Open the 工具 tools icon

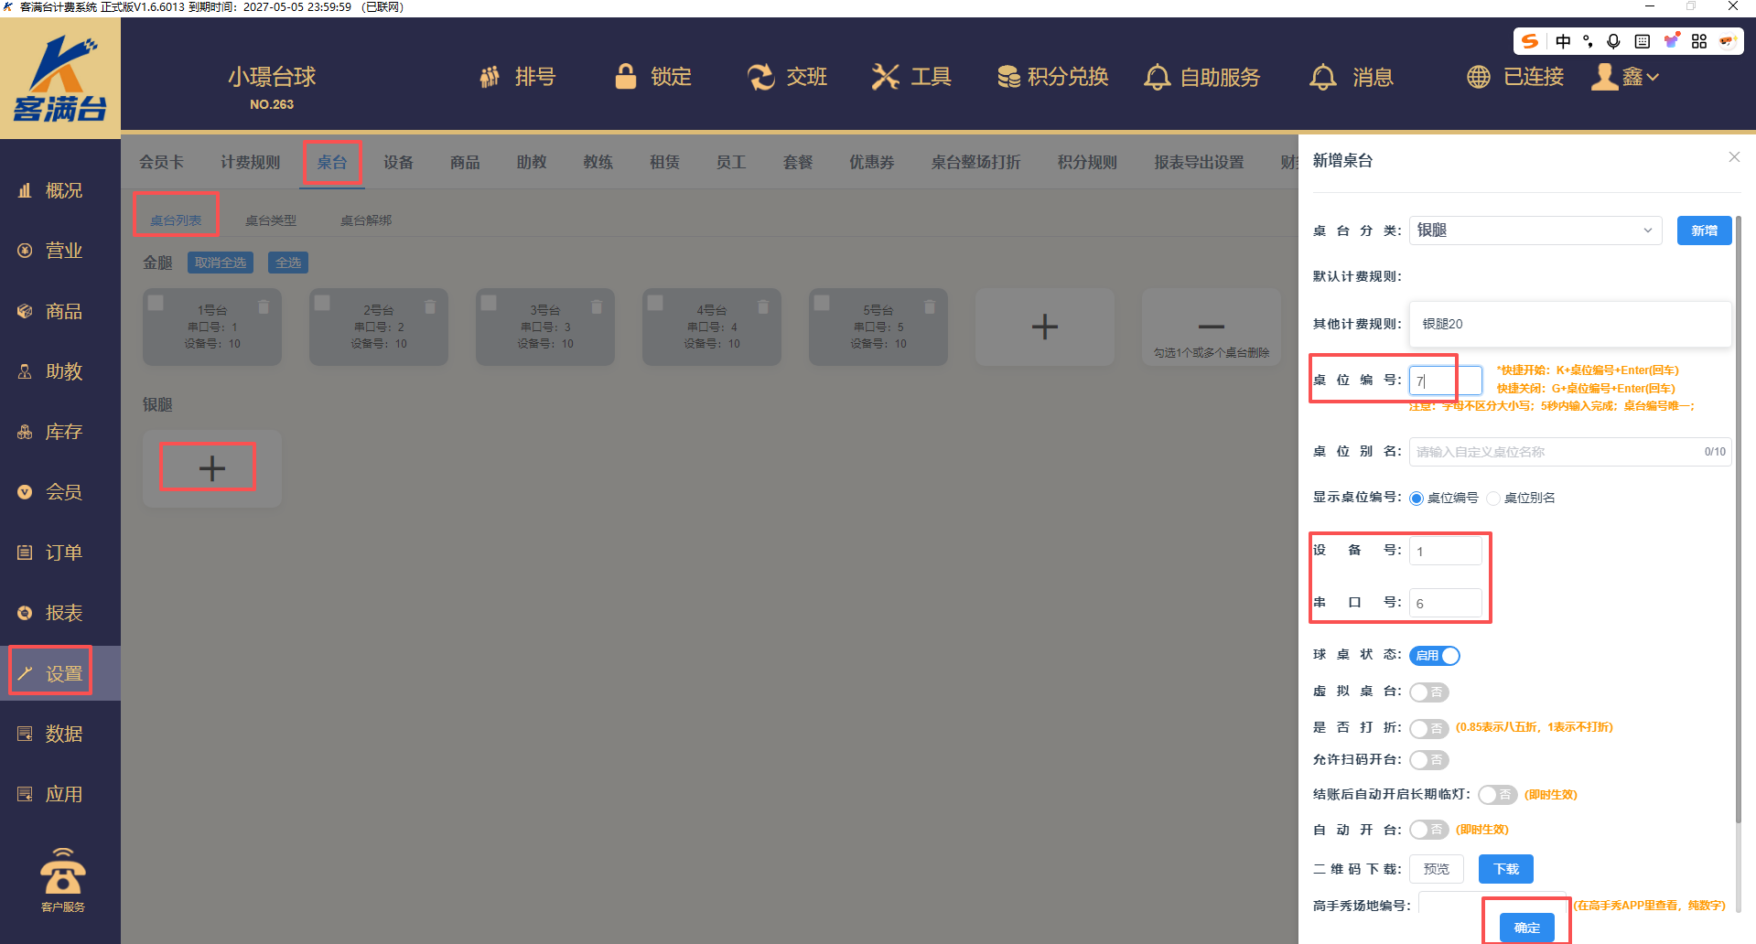pos(885,77)
